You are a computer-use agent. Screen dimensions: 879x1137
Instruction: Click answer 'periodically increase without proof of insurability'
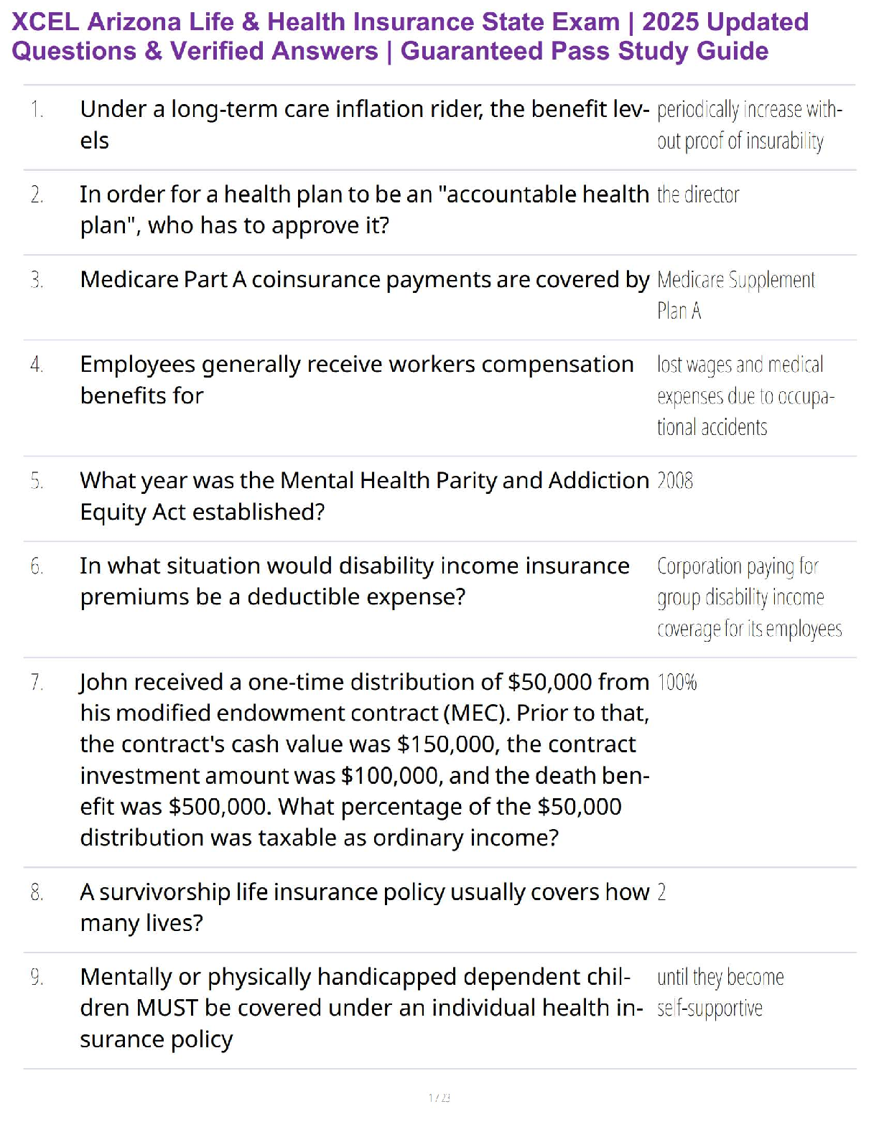point(750,125)
